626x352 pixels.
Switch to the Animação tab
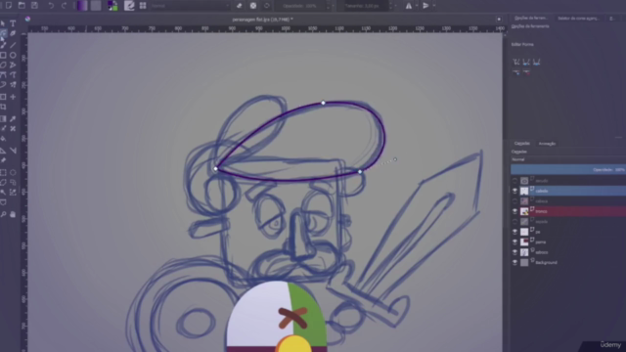coord(547,144)
